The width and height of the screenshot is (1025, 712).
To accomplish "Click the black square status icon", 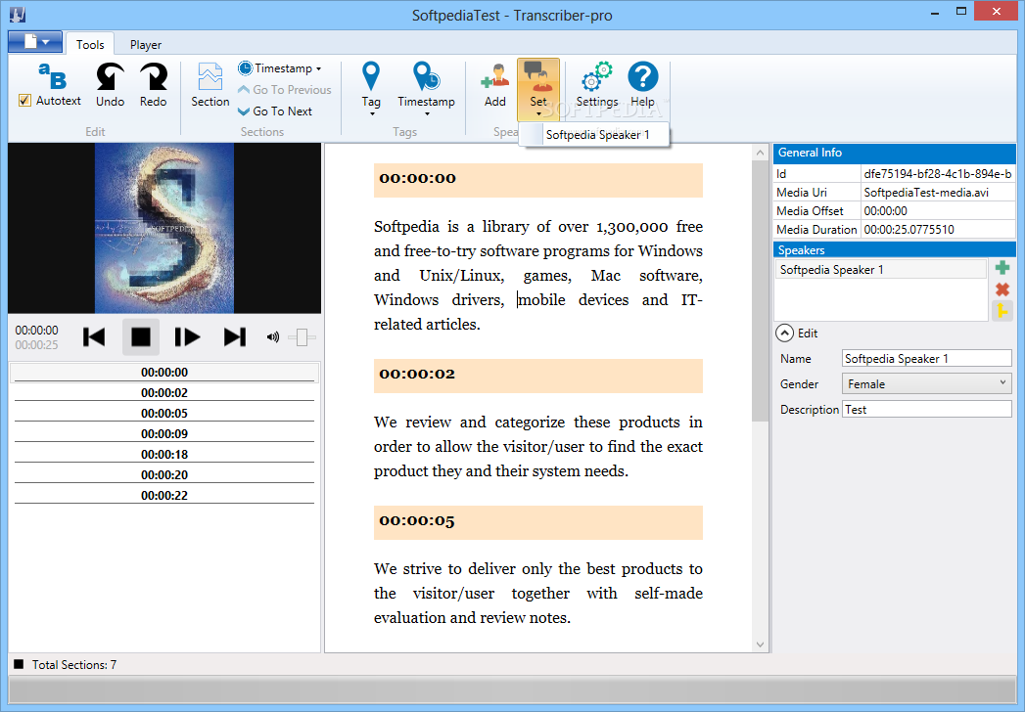I will pyautogui.click(x=19, y=664).
